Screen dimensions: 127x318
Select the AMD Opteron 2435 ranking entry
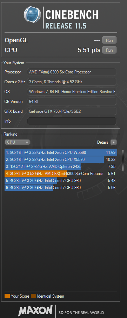click(x=61, y=167)
